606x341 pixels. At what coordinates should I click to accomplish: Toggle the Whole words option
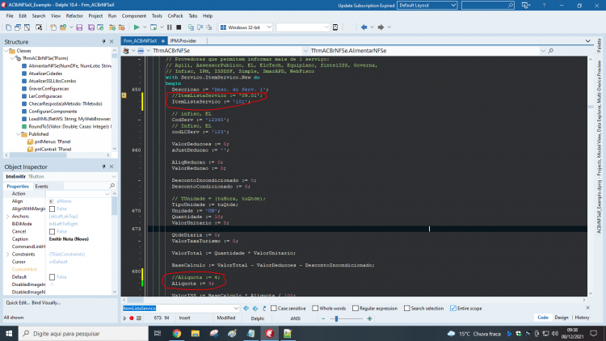click(315, 309)
